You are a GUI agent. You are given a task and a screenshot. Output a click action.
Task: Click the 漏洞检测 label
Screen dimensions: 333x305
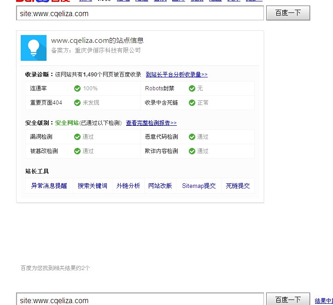click(x=41, y=137)
